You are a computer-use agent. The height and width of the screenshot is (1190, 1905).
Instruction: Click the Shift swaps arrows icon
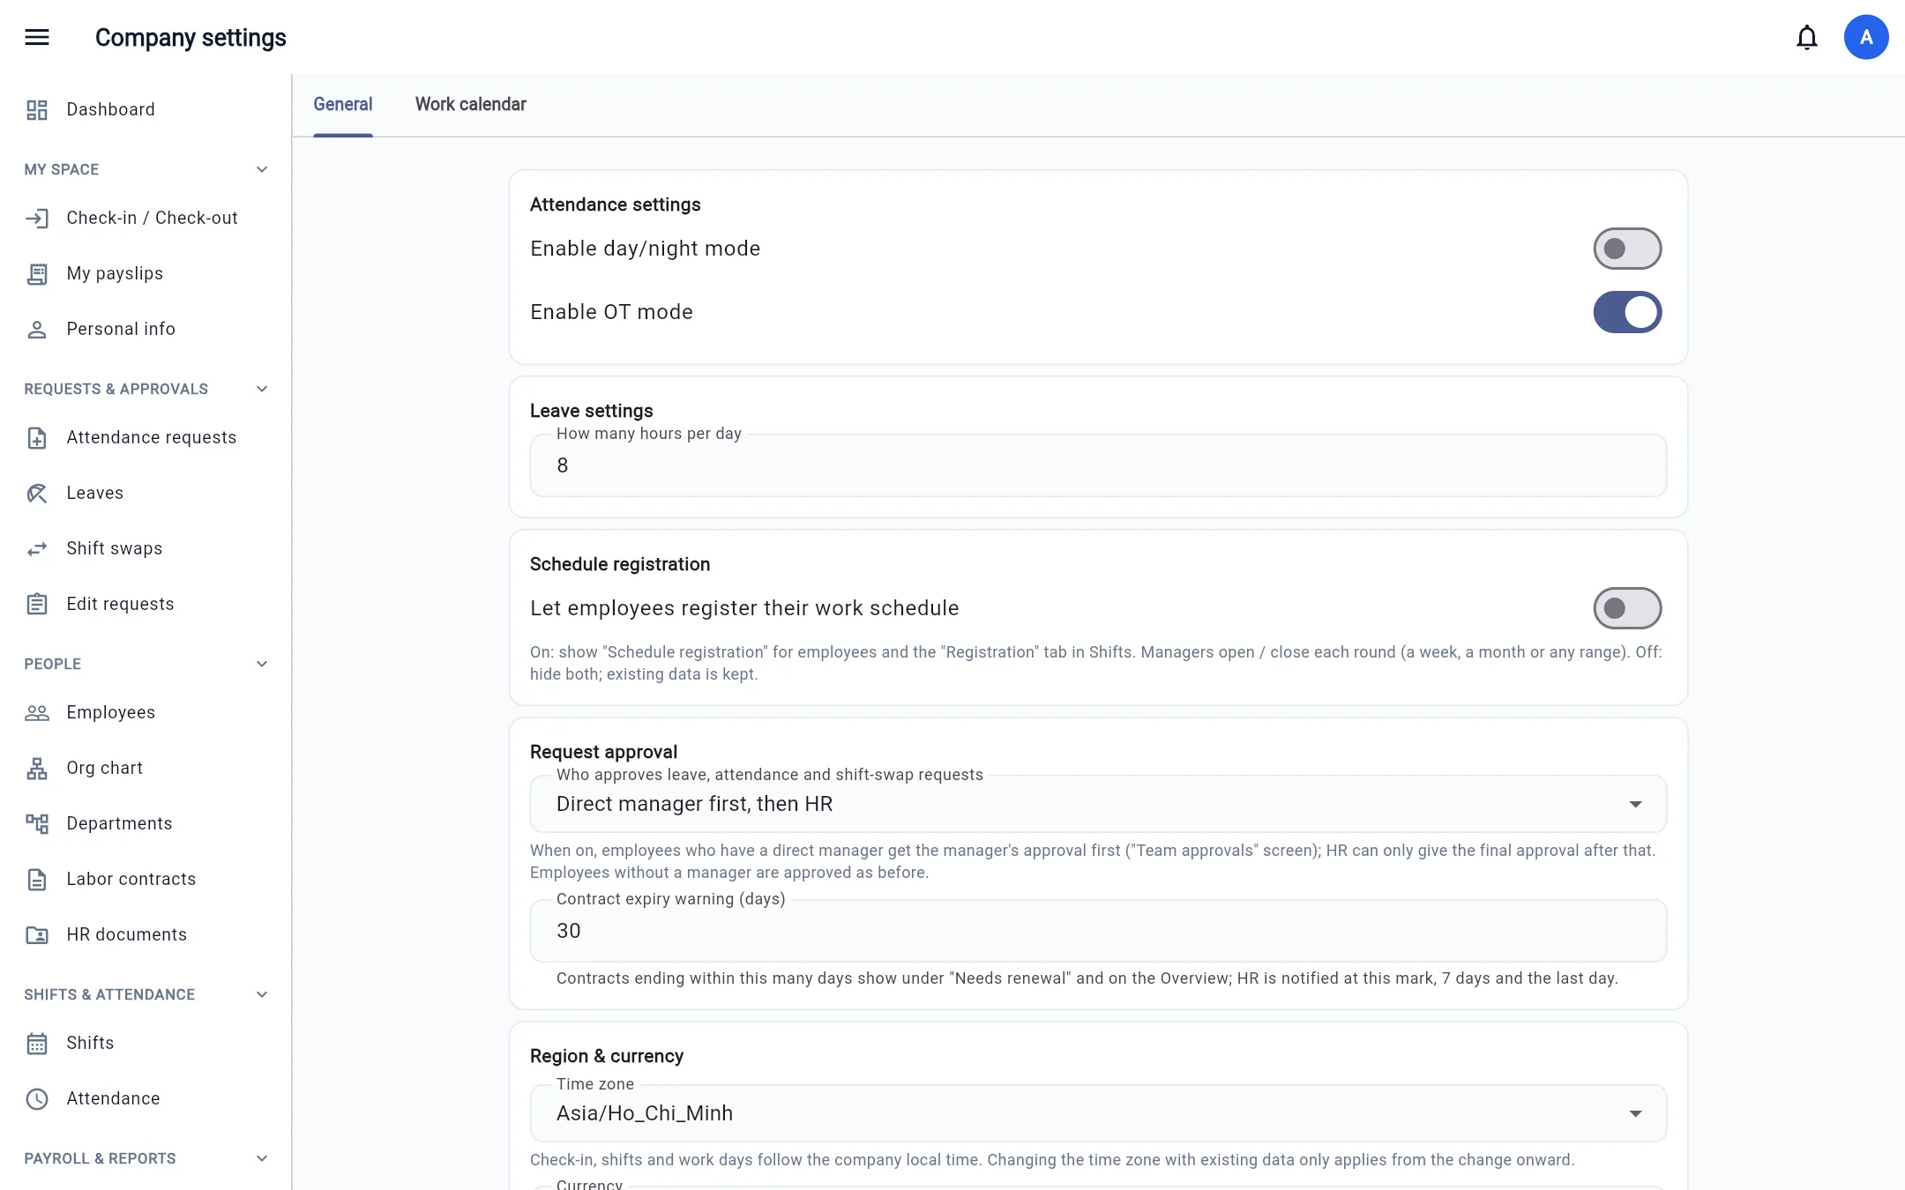pyautogui.click(x=37, y=548)
